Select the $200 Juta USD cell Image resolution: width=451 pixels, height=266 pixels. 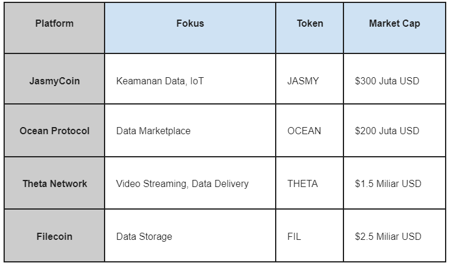click(x=395, y=131)
